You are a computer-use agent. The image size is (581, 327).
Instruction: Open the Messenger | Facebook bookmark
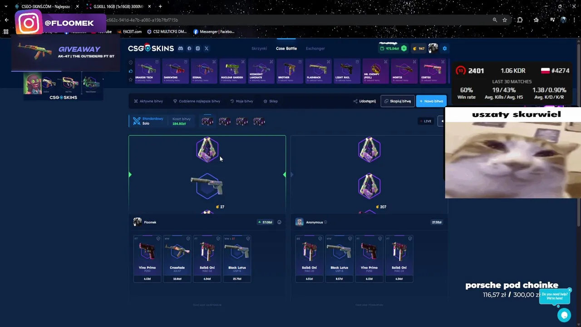coord(214,32)
